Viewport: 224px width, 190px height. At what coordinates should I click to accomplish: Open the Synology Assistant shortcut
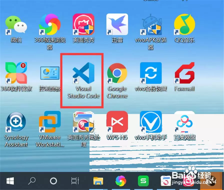[16, 122]
